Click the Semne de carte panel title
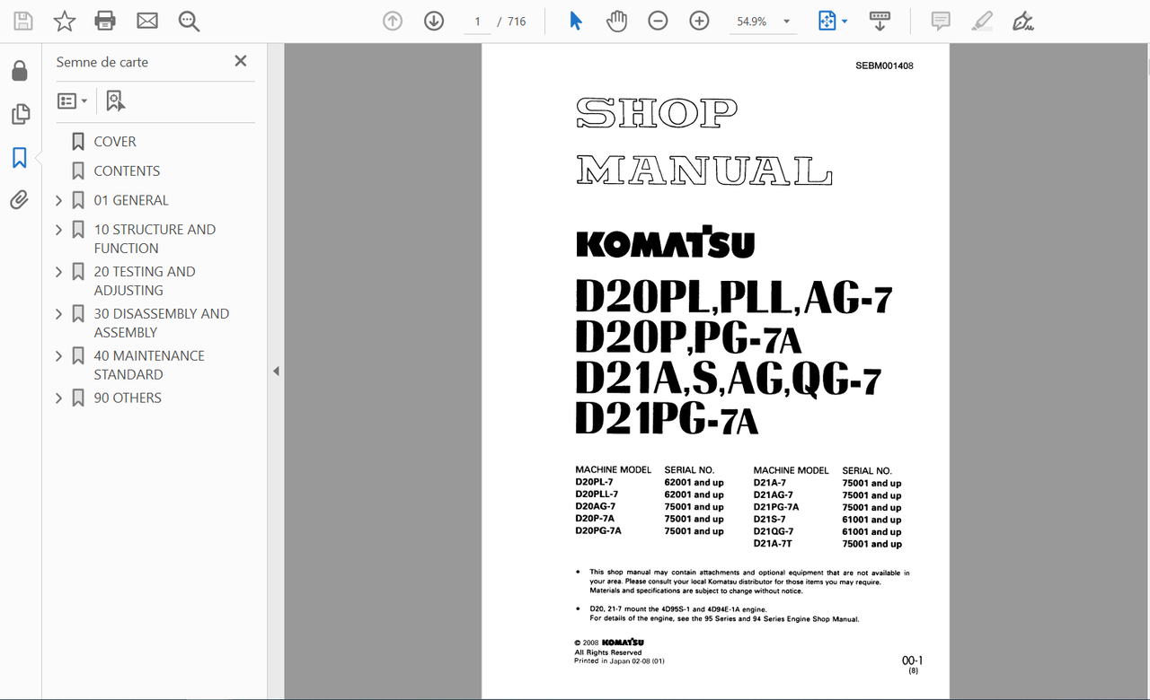Image resolution: width=1150 pixels, height=700 pixels. tap(102, 62)
